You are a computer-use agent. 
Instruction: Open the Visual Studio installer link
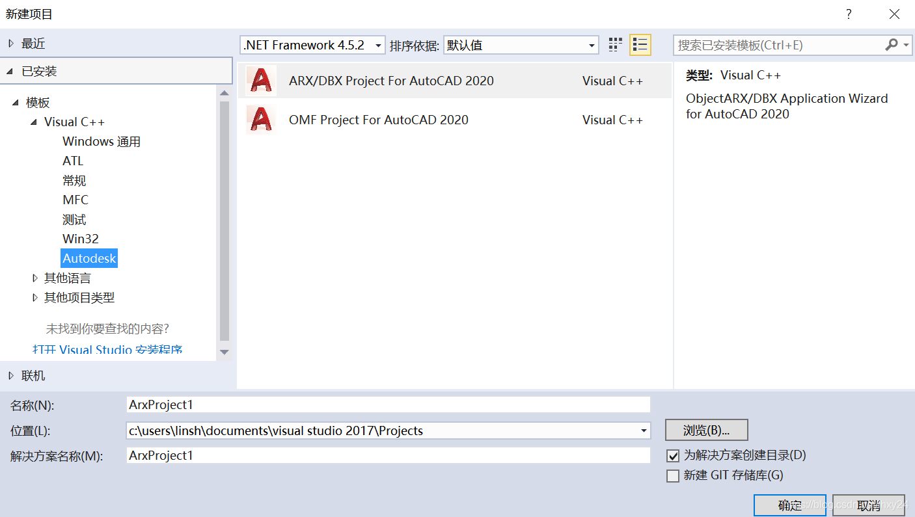coord(107,350)
